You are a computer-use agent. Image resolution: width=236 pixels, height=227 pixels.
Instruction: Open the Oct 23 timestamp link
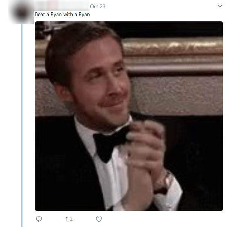pos(98,6)
